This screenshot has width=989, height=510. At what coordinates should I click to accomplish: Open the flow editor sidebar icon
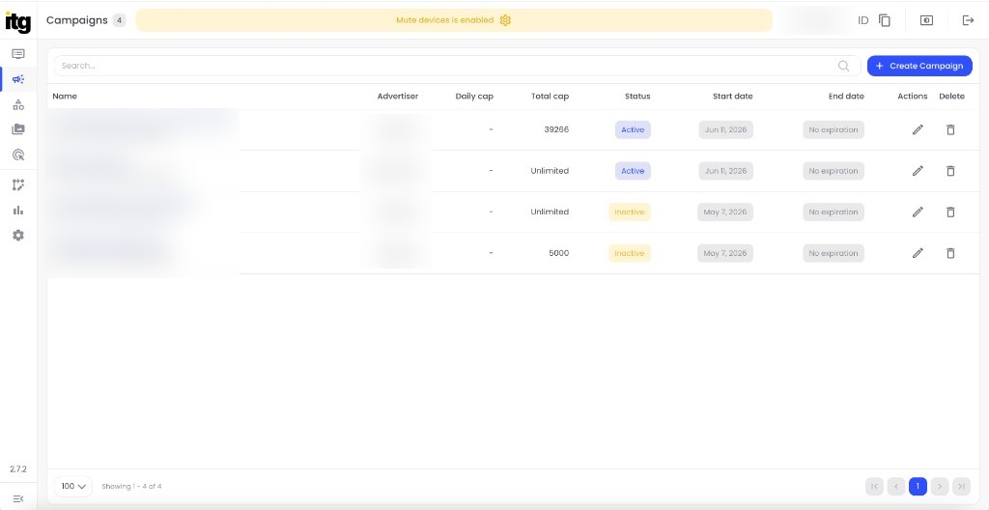(18, 184)
